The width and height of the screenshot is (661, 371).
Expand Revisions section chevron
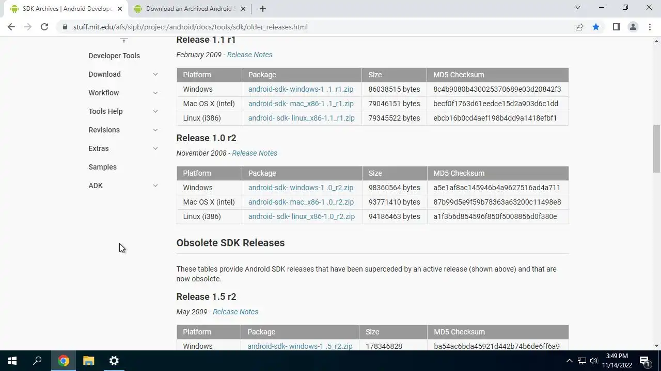pos(155,130)
